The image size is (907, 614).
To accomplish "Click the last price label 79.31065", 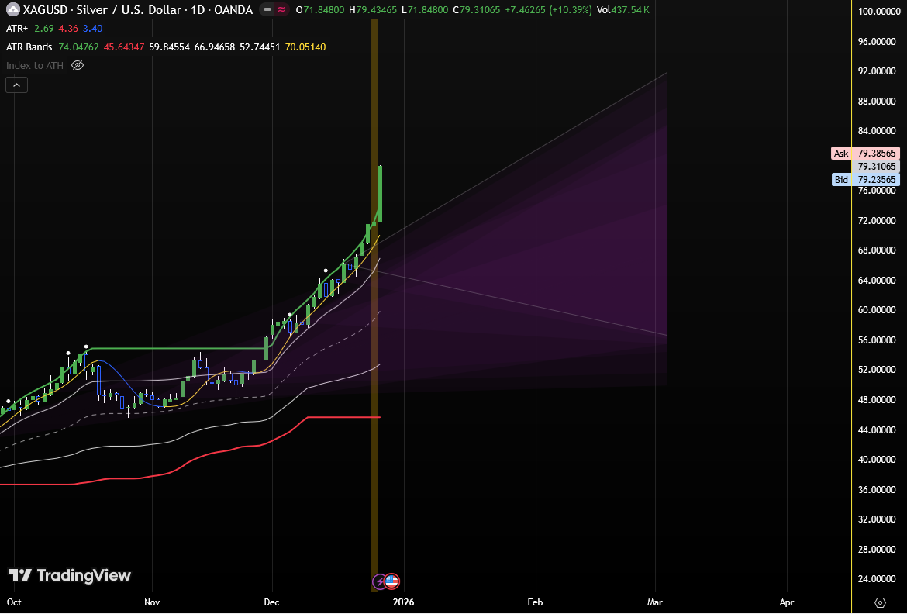I will point(876,167).
